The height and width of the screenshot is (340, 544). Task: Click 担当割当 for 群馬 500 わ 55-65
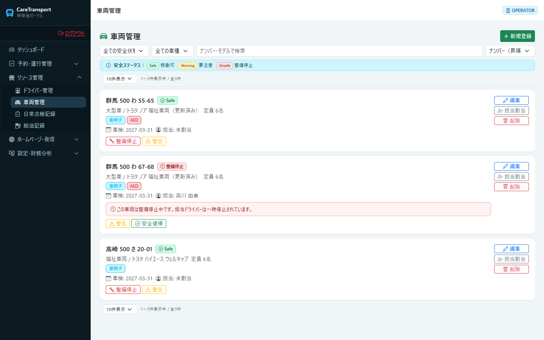tap(512, 110)
